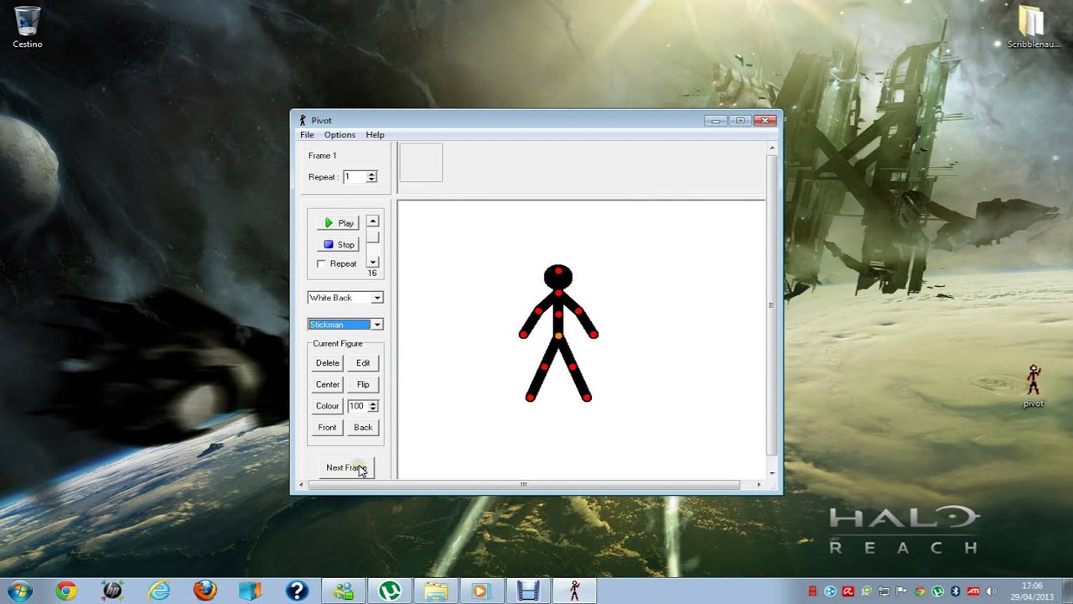The image size is (1073, 604).
Task: Click the stickman's right foot red handle
Action: [587, 398]
